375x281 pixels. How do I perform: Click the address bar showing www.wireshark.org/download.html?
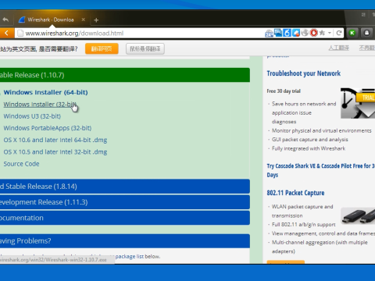pos(141,34)
